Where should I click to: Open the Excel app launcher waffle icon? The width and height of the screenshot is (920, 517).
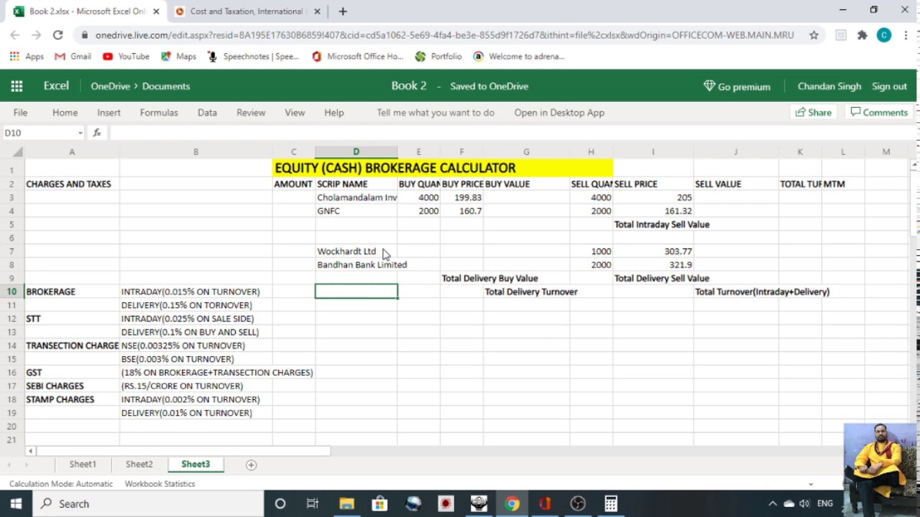point(17,86)
